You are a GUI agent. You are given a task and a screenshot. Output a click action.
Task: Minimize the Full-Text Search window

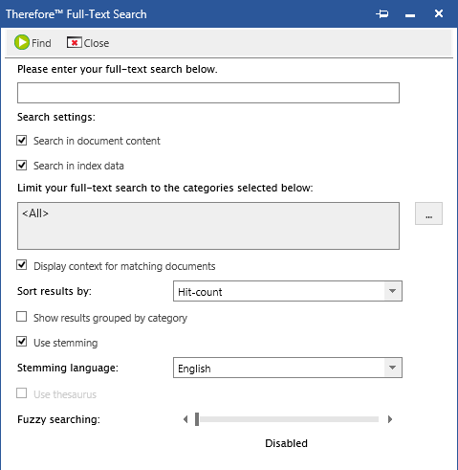[x=410, y=15]
